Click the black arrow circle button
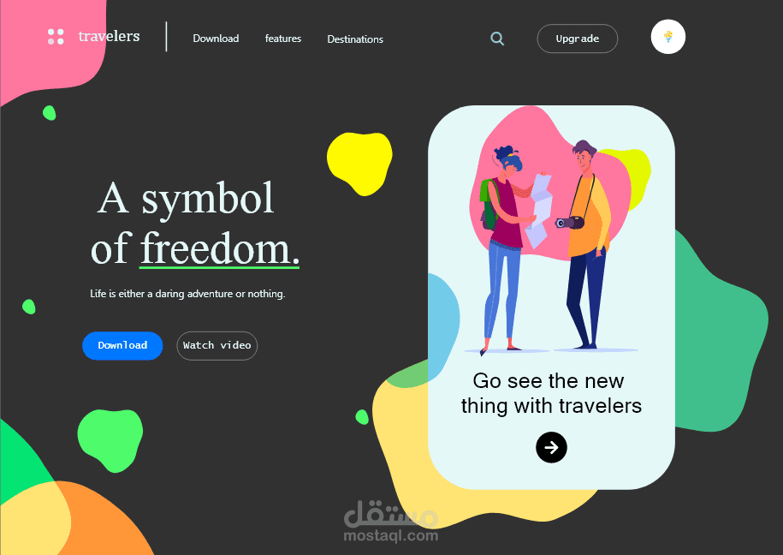 [551, 447]
